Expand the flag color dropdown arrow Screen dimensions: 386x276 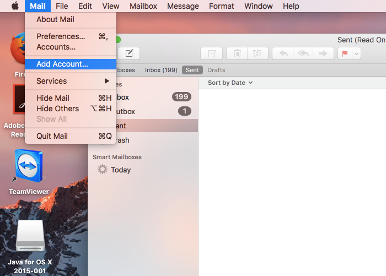pyautogui.click(x=357, y=53)
